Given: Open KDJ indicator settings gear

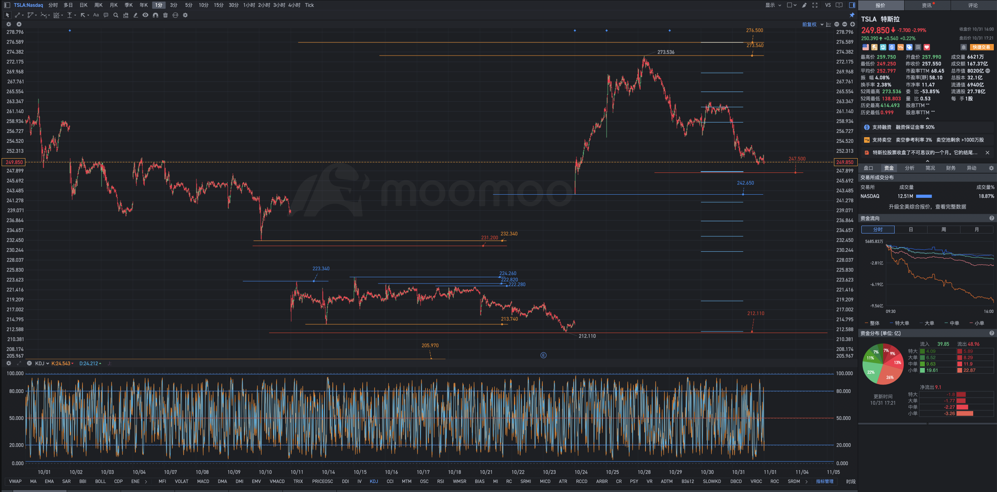Looking at the screenshot, I should tap(9, 364).
